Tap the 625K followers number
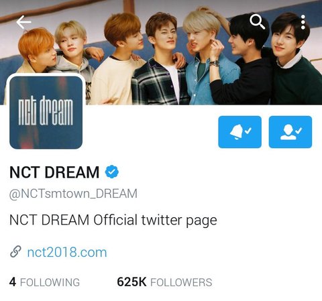Image resolution: width=322 pixels, height=301 pixels. pyautogui.click(x=131, y=282)
